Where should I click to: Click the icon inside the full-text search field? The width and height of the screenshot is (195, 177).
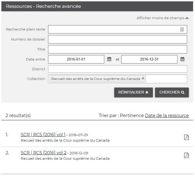coord(182,29)
